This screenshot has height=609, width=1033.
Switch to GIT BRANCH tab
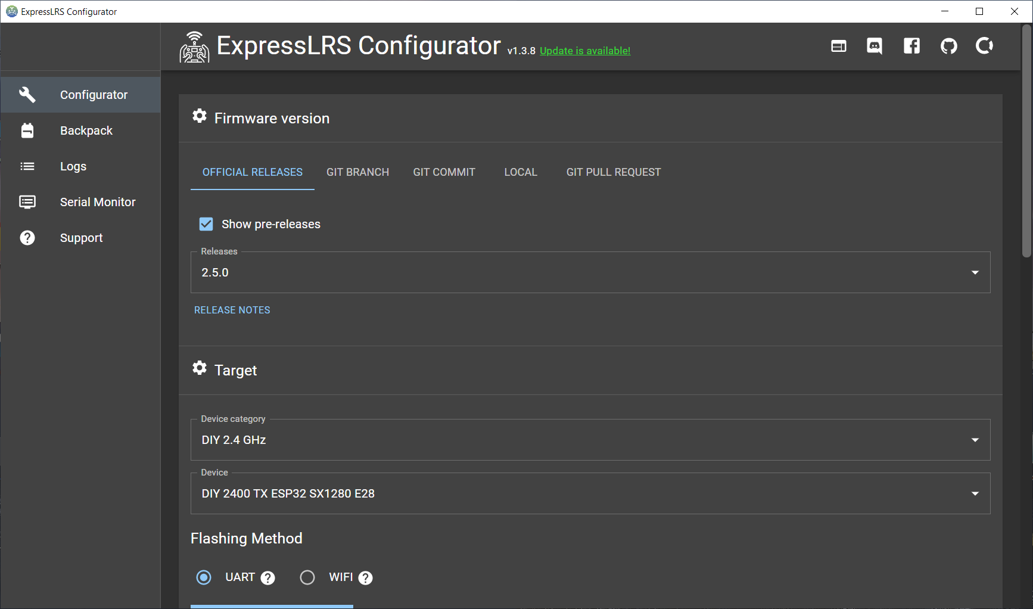(357, 172)
